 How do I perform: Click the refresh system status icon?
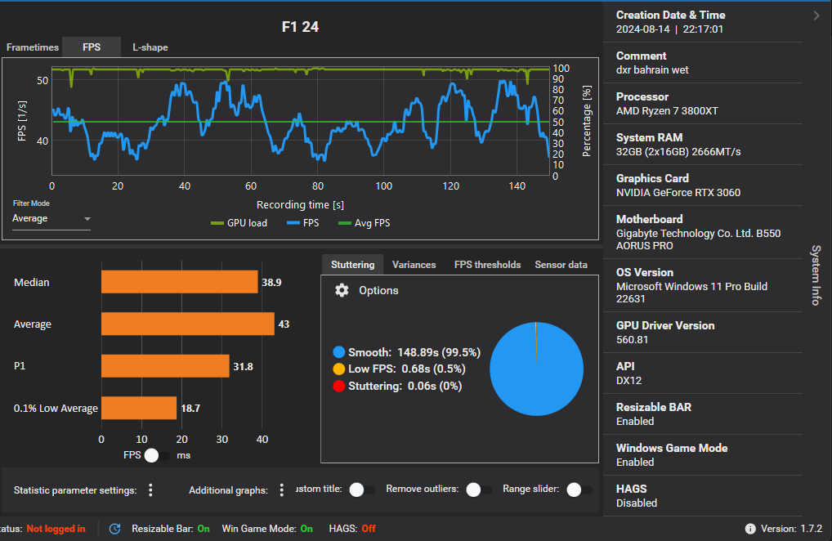tap(114, 529)
